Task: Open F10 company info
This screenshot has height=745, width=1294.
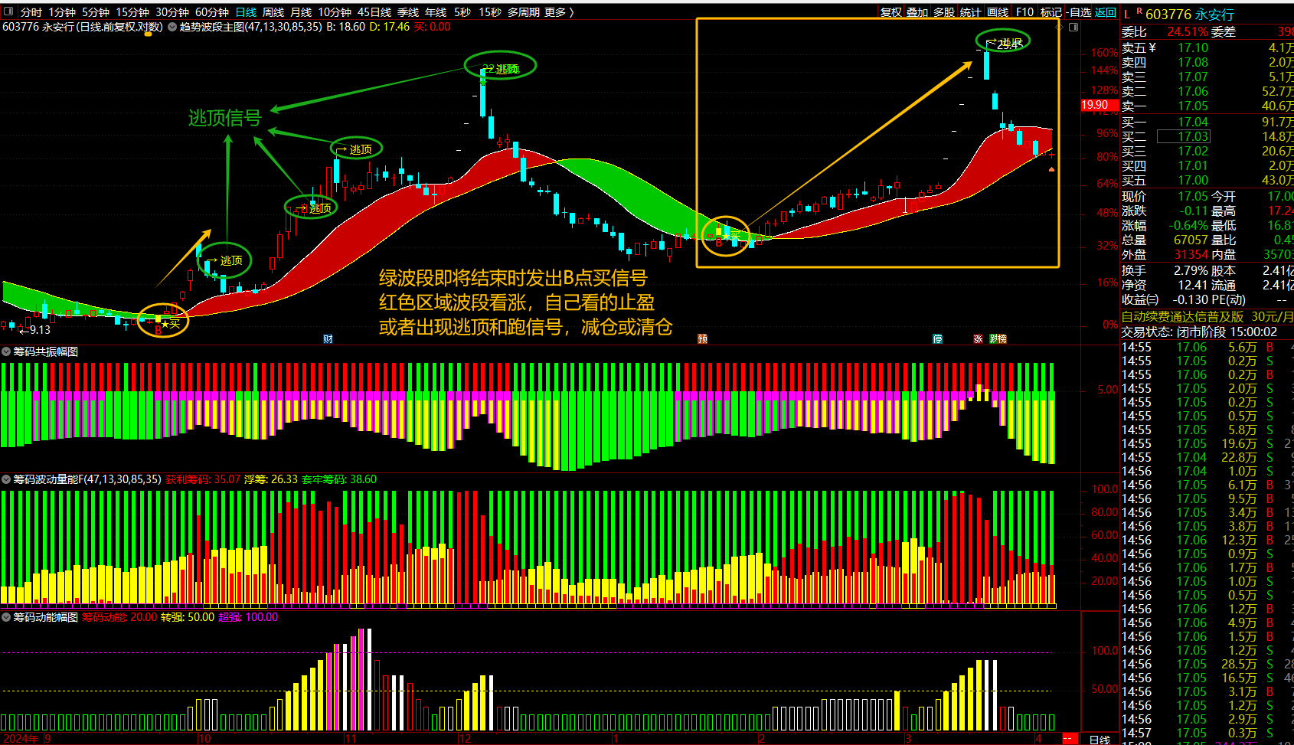Action: point(1024,12)
